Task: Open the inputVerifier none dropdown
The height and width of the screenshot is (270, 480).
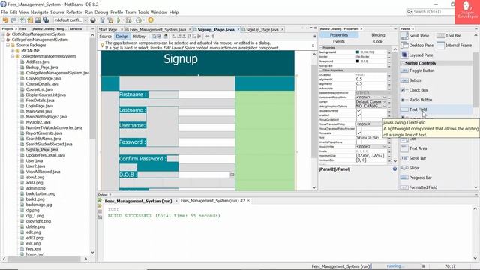Action: (x=371, y=147)
